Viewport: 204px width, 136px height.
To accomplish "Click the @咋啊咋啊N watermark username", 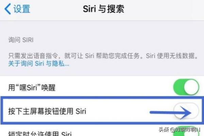I will [x=185, y=130].
